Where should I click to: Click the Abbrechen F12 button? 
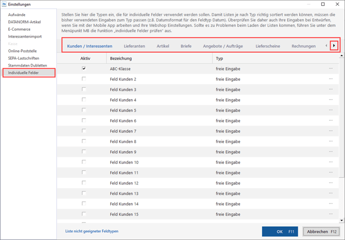pyautogui.click(x=322, y=231)
